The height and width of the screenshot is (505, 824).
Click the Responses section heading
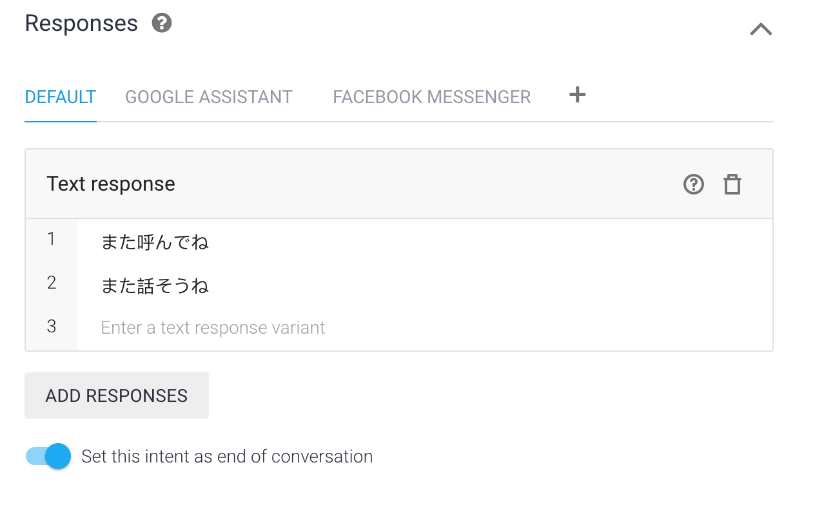(x=81, y=23)
